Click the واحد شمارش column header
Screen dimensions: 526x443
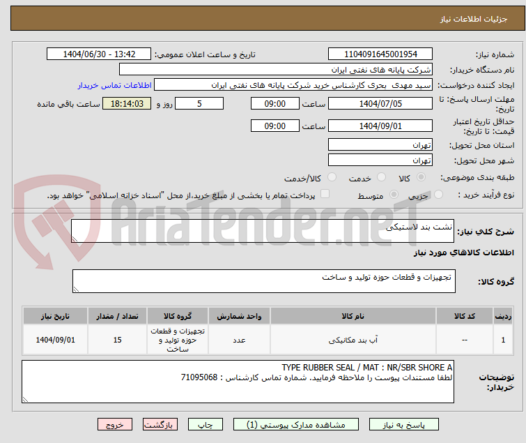[239, 316]
